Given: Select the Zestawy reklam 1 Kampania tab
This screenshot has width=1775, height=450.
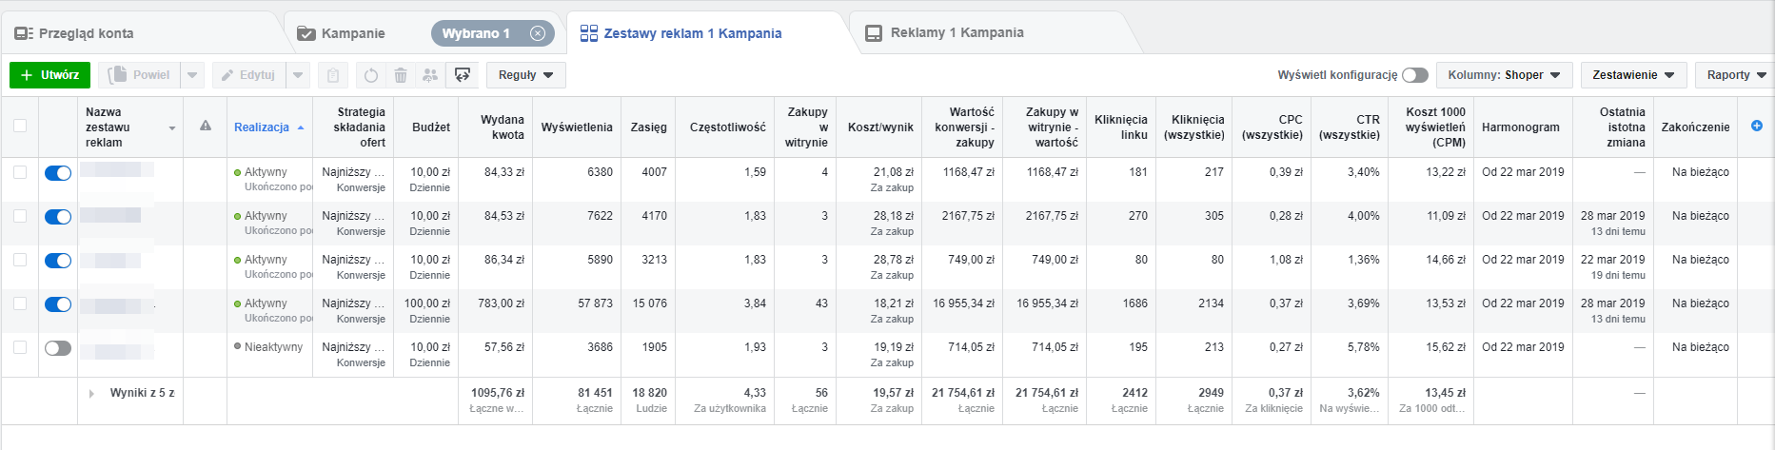Looking at the screenshot, I should pos(680,33).
